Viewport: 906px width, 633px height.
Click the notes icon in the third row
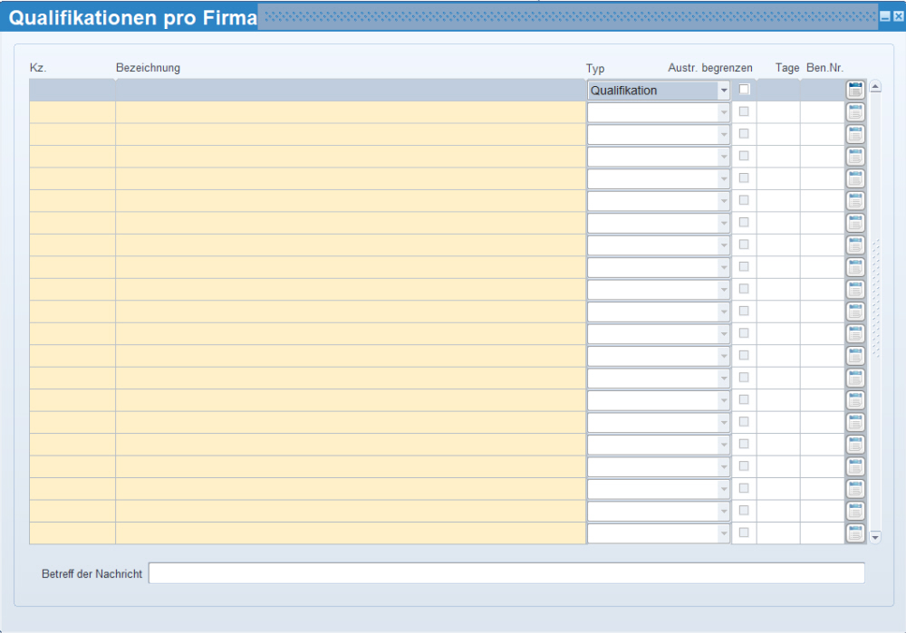tap(855, 134)
